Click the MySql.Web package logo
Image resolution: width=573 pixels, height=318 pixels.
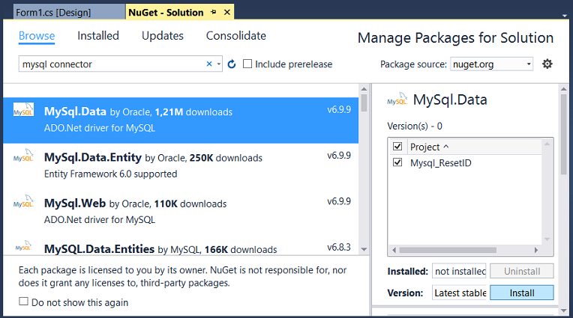click(x=23, y=202)
